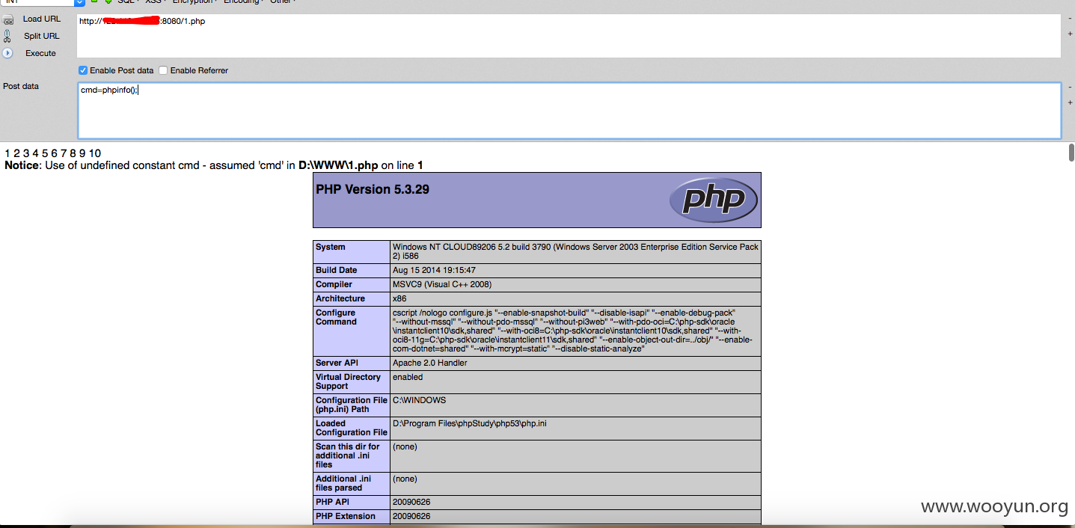Click the PHP logo image
Viewport: 1075px width, 528px height.
(713, 200)
